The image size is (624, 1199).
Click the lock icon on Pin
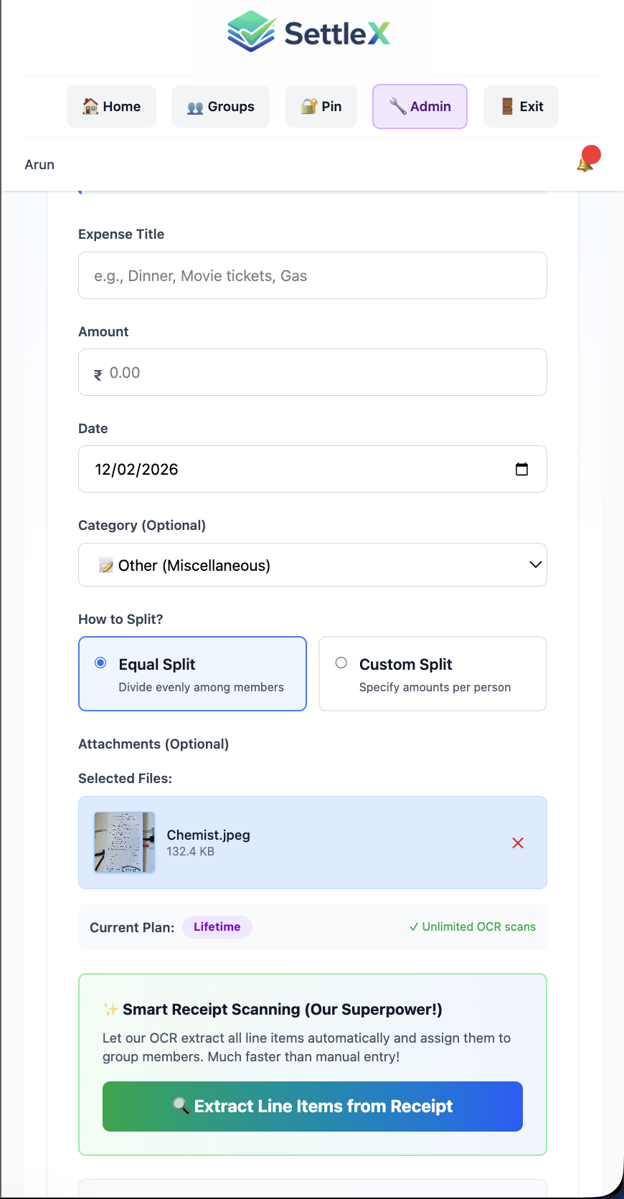point(309,107)
